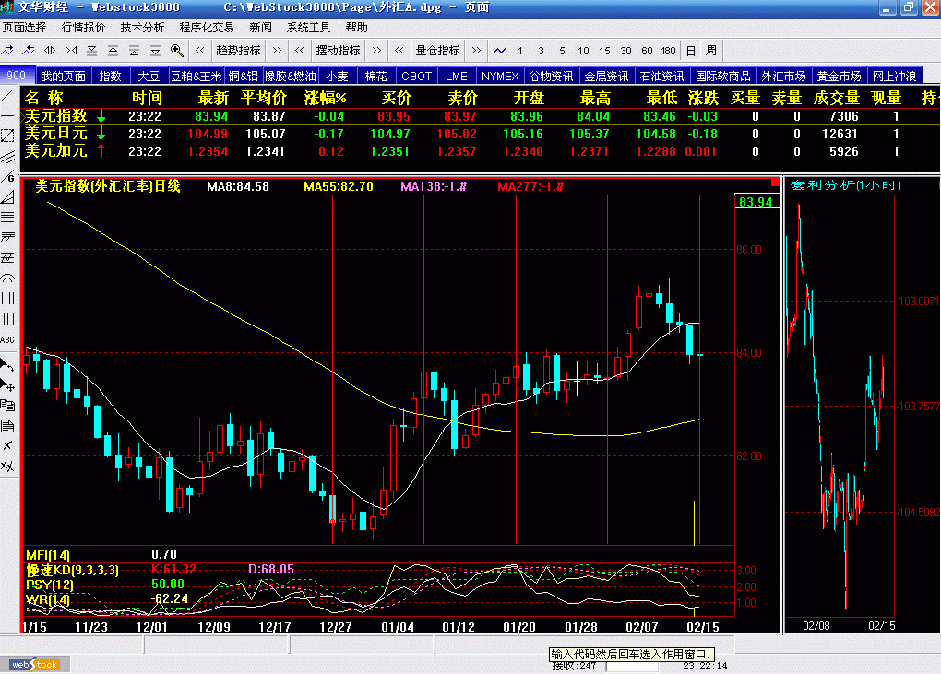Screen dimensions: 941x674
Task: Open the 技术分析 menu
Action: (x=142, y=28)
